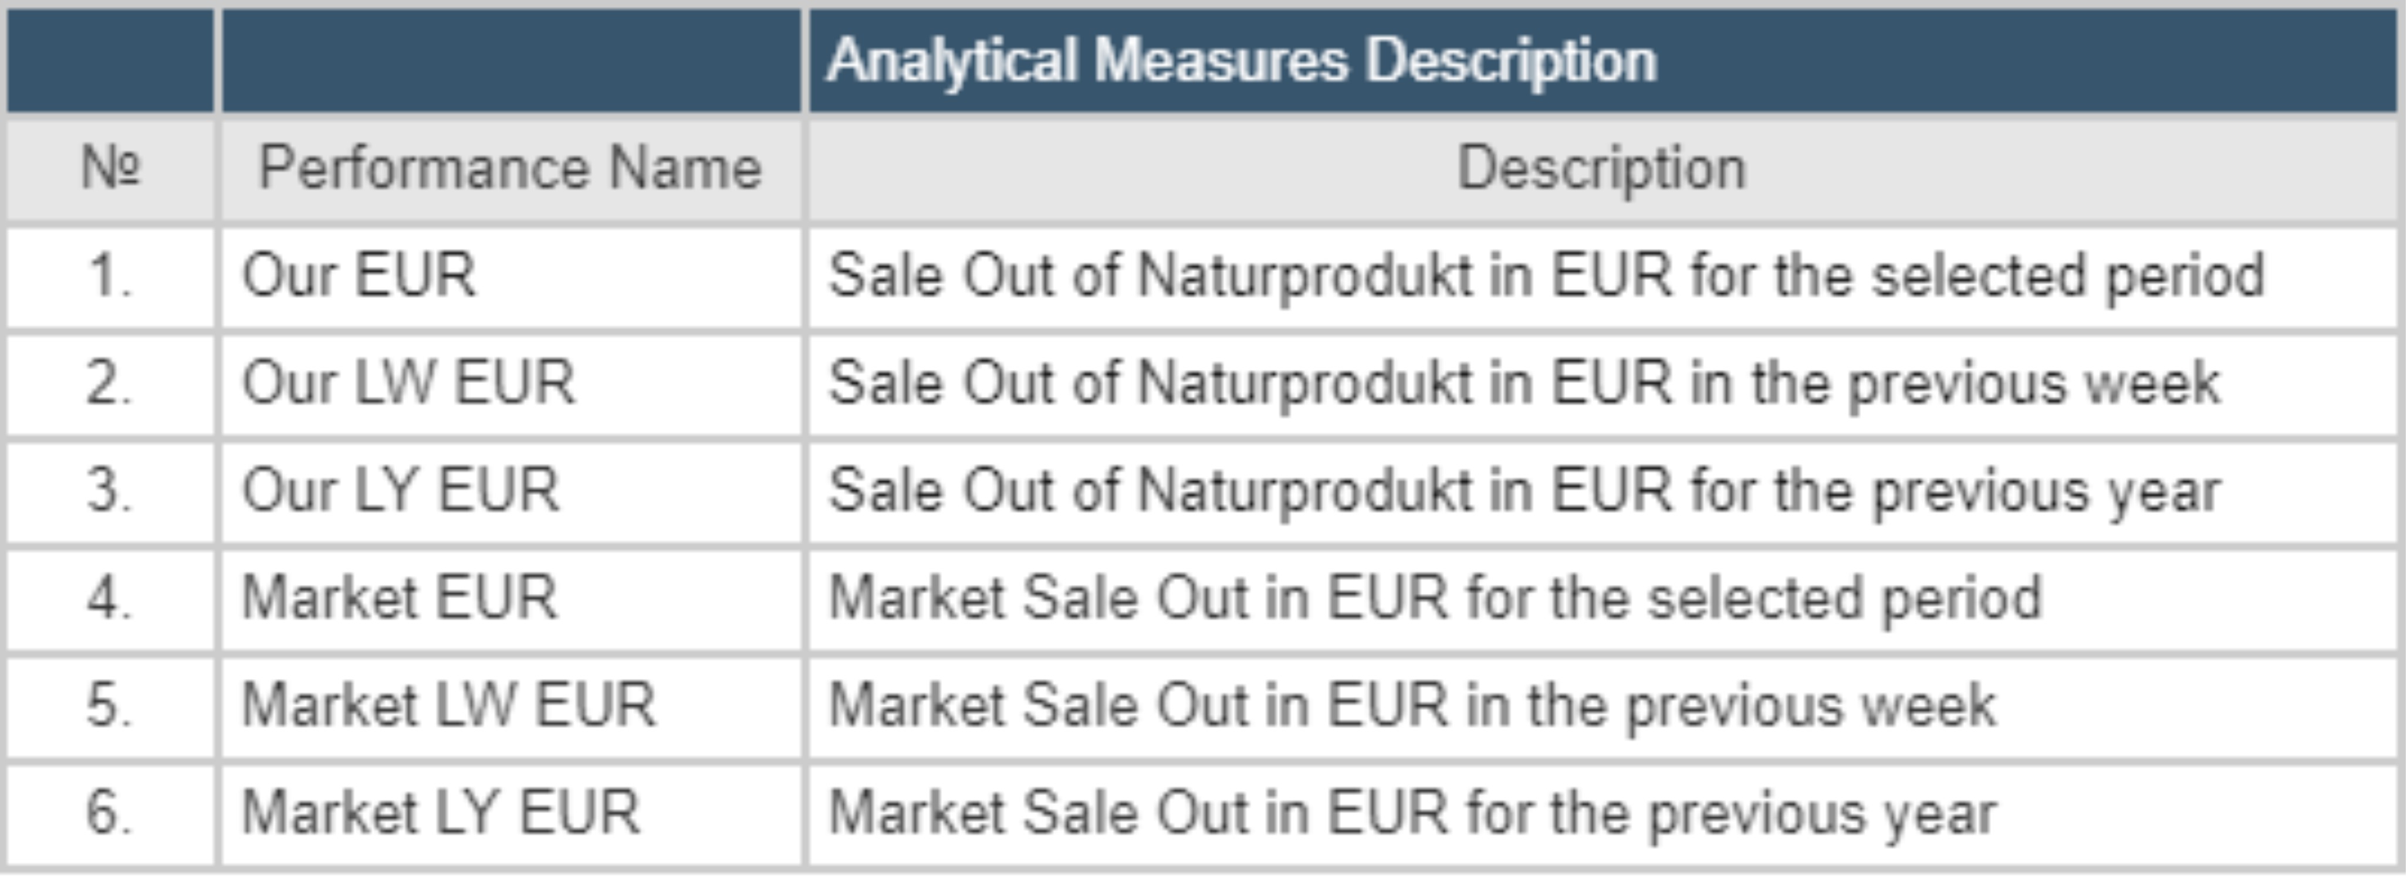Click row number 1 cell
2407x893 pixels.
click(109, 277)
